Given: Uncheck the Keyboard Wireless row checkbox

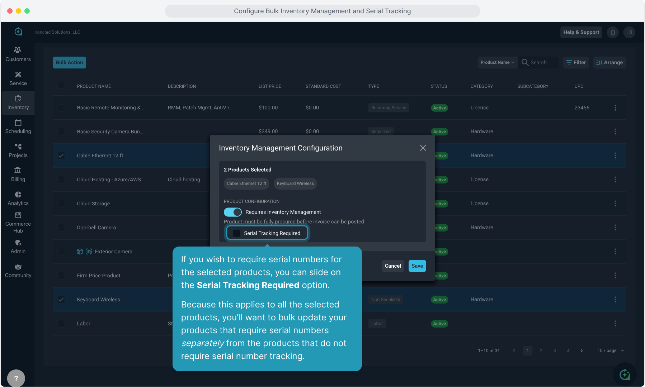Looking at the screenshot, I should [x=61, y=300].
